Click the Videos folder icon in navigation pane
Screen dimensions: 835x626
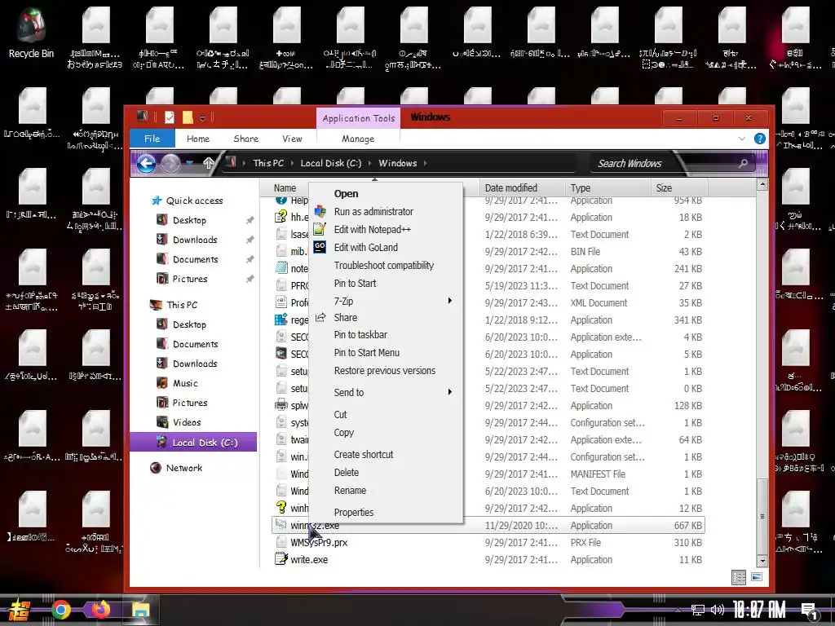[x=162, y=422]
